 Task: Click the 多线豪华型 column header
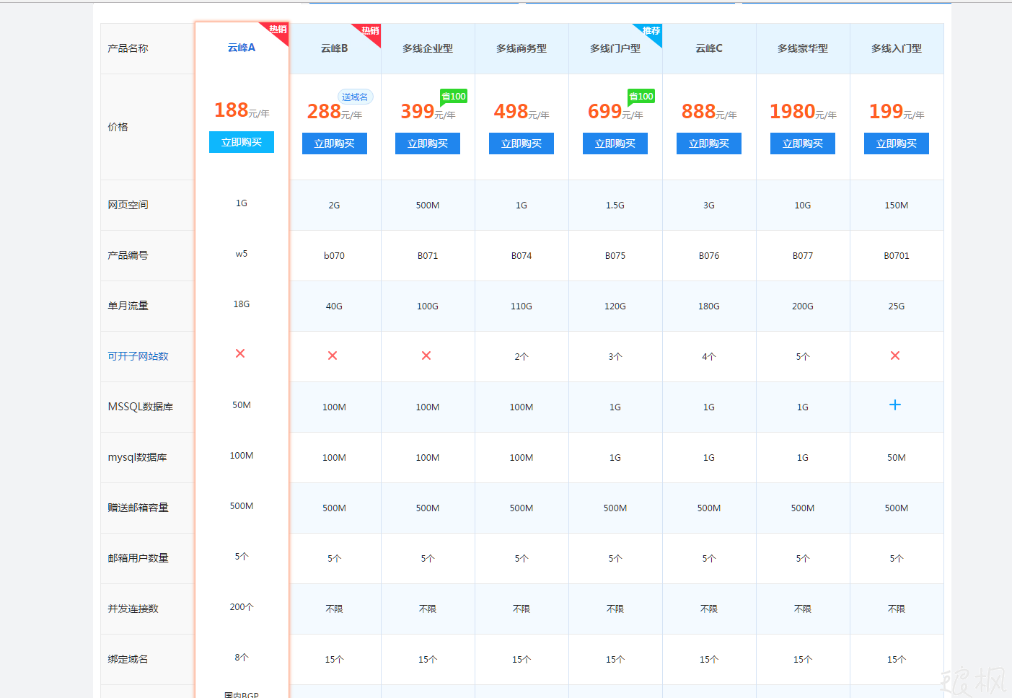point(803,48)
